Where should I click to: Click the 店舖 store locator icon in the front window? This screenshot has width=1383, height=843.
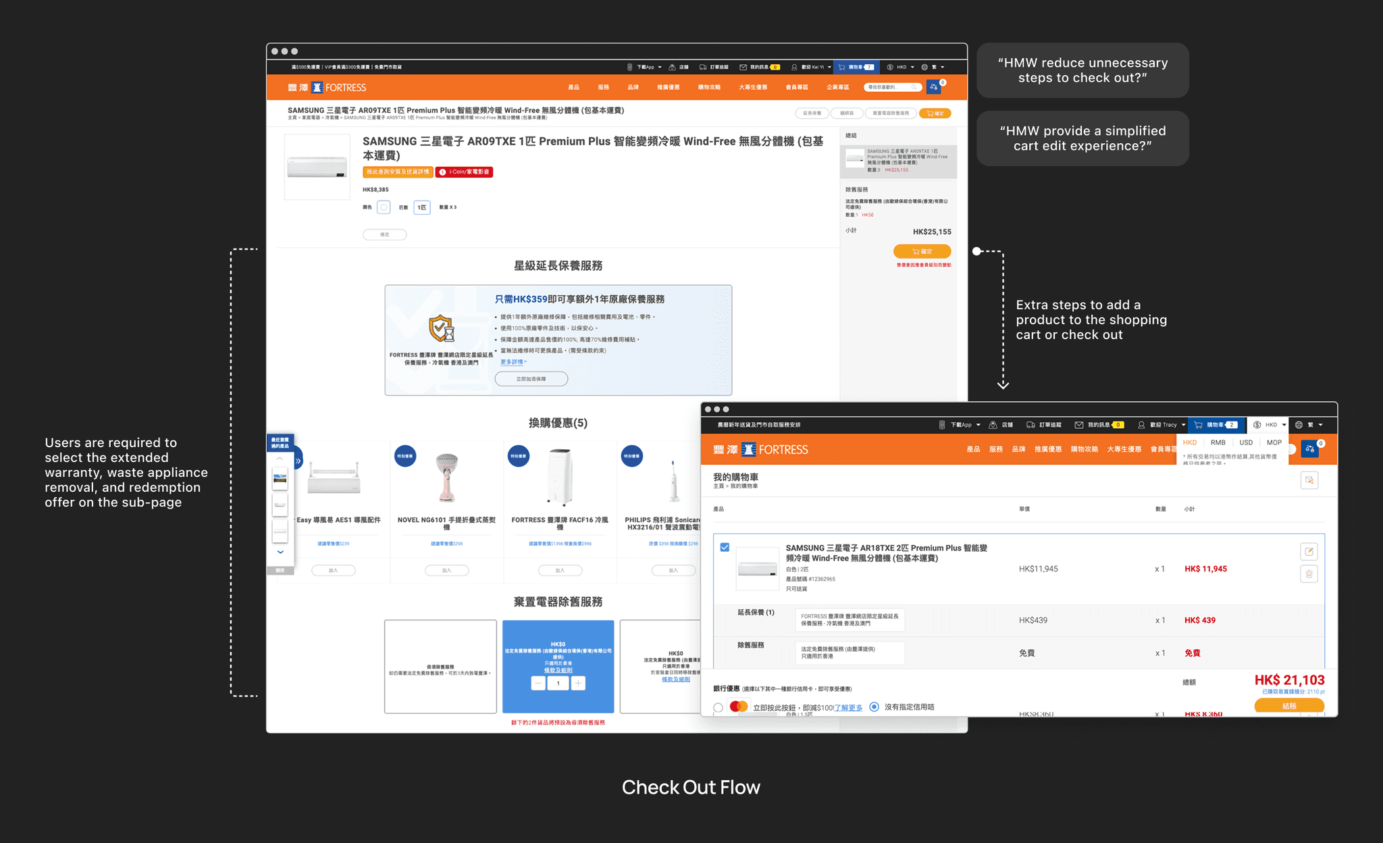tap(993, 425)
